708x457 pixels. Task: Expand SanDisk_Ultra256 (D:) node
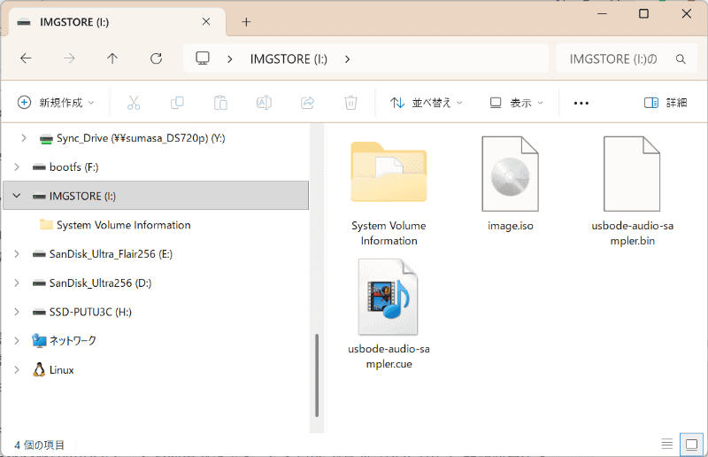click(x=17, y=283)
